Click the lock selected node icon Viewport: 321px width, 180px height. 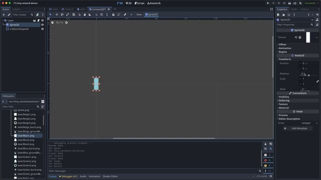(x=113, y=14)
